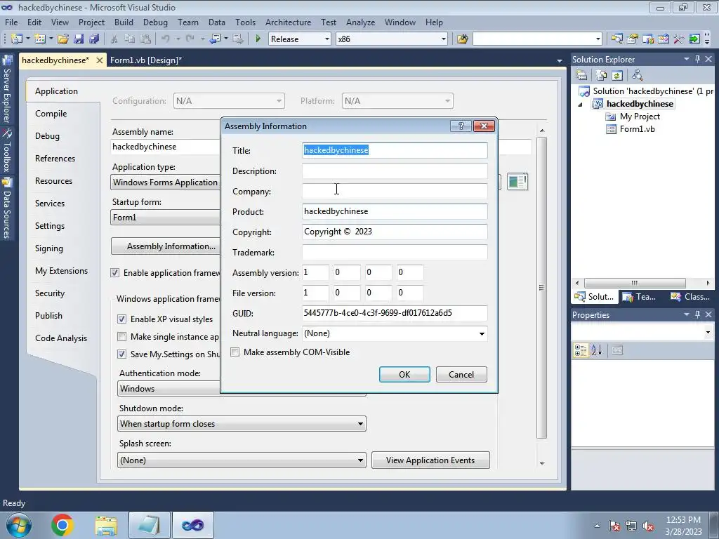Viewport: 719px width, 539px height.
Task: Click the help question mark in Assembly Information
Action: coord(461,126)
